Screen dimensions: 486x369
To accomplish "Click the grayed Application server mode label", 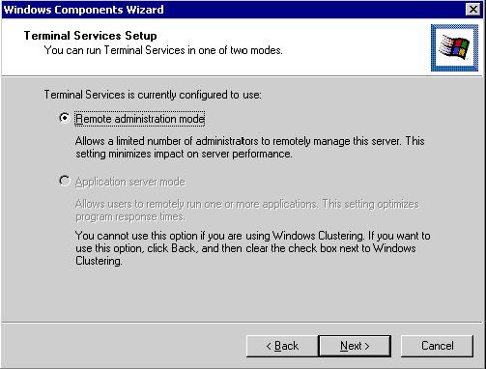I will point(130,182).
